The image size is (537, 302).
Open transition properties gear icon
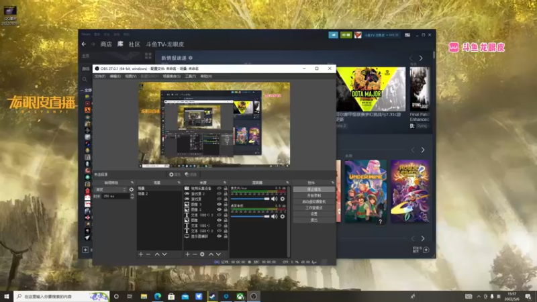tap(132, 189)
